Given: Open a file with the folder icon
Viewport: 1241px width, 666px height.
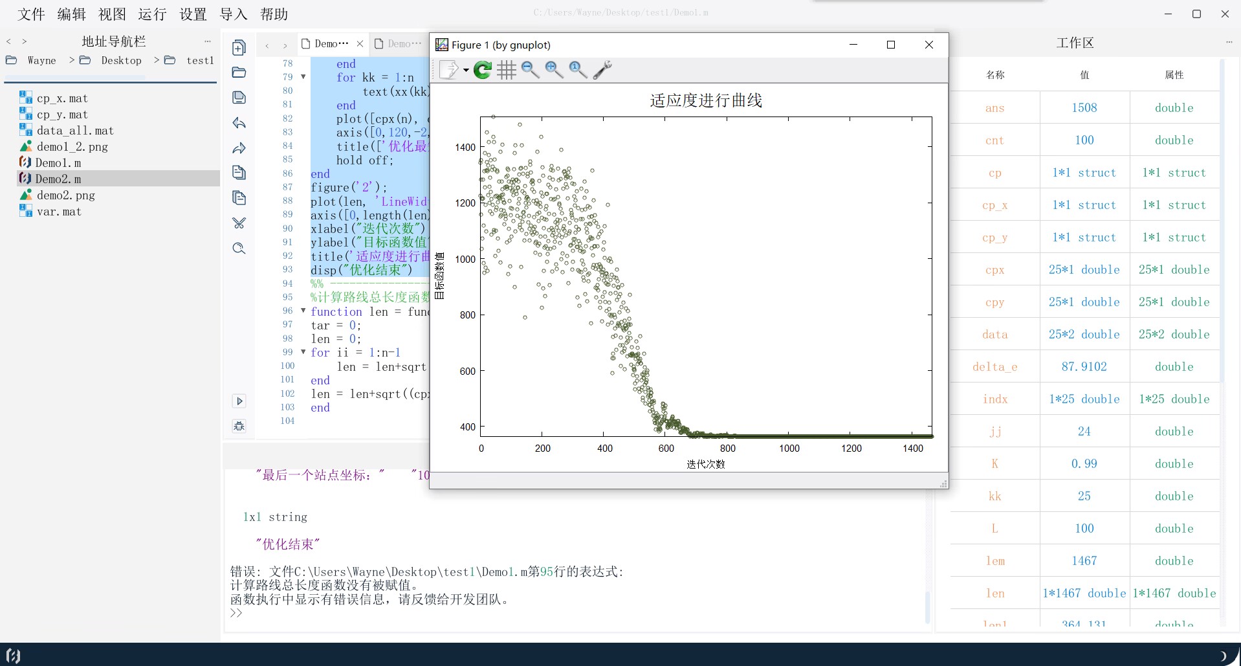Looking at the screenshot, I should (x=239, y=72).
